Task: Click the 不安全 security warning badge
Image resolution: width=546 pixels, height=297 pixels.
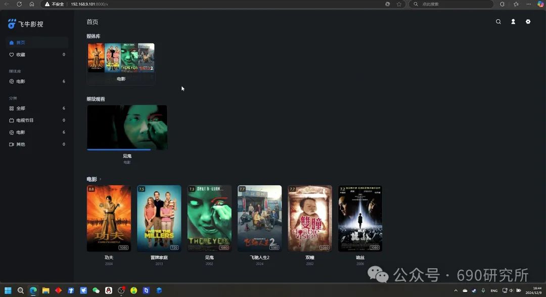Action: coord(54,4)
